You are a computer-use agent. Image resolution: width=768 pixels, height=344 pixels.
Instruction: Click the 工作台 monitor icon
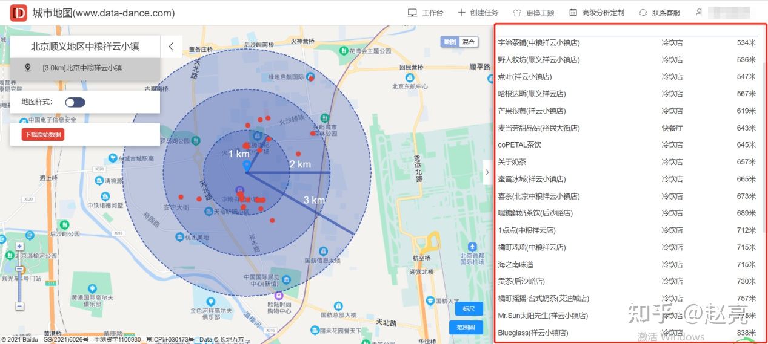[x=412, y=13]
